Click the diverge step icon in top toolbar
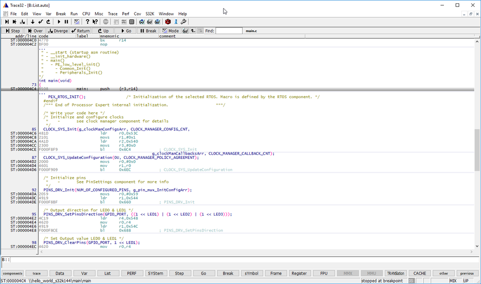481x284 pixels. pyautogui.click(x=23, y=22)
